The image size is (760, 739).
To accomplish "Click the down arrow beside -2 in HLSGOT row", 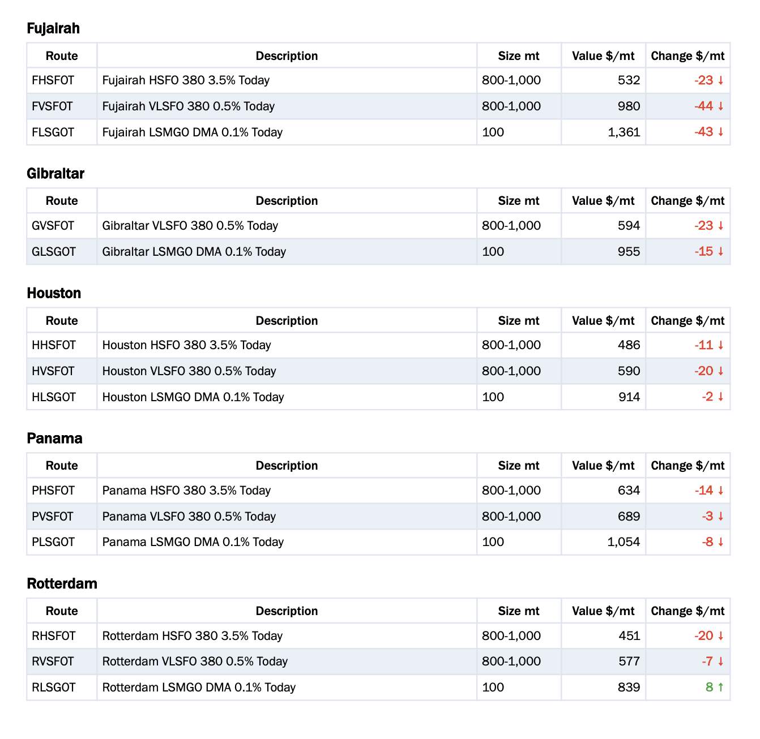I will point(721,397).
